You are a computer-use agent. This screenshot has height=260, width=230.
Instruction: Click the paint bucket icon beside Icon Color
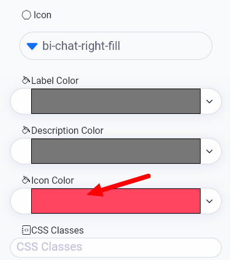pyautogui.click(x=26, y=180)
